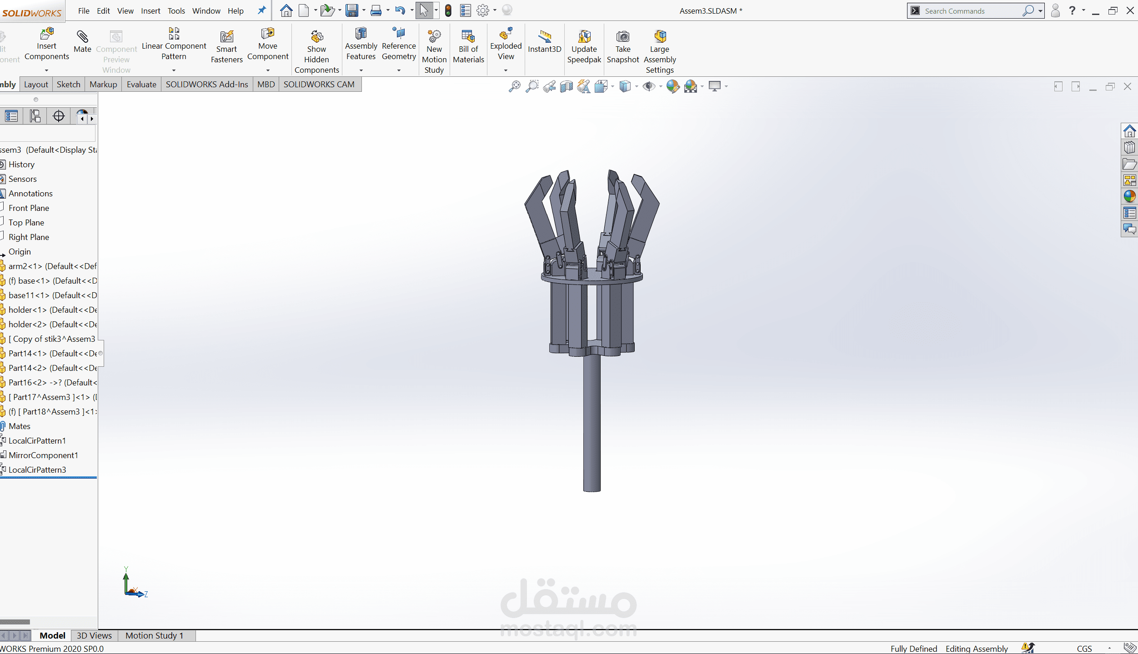Toggle Hide/Show Items eye icon

point(649,86)
